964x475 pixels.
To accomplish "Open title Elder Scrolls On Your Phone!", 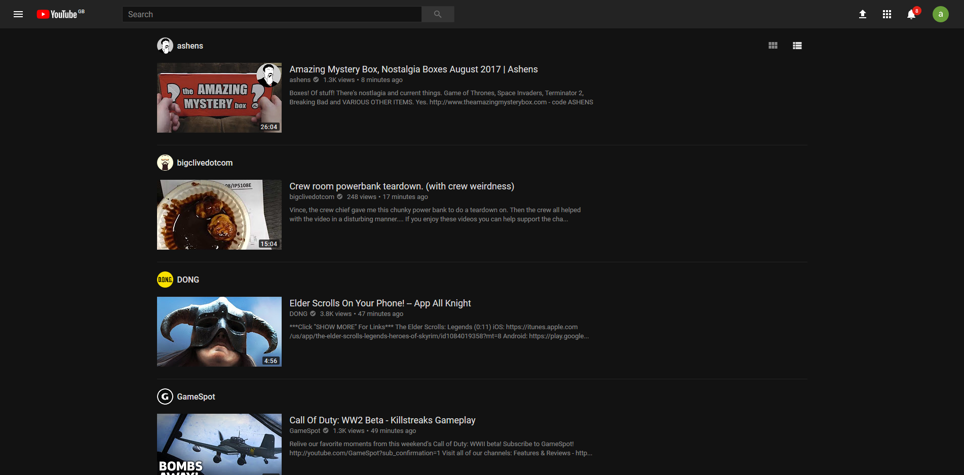I will click(x=380, y=303).
